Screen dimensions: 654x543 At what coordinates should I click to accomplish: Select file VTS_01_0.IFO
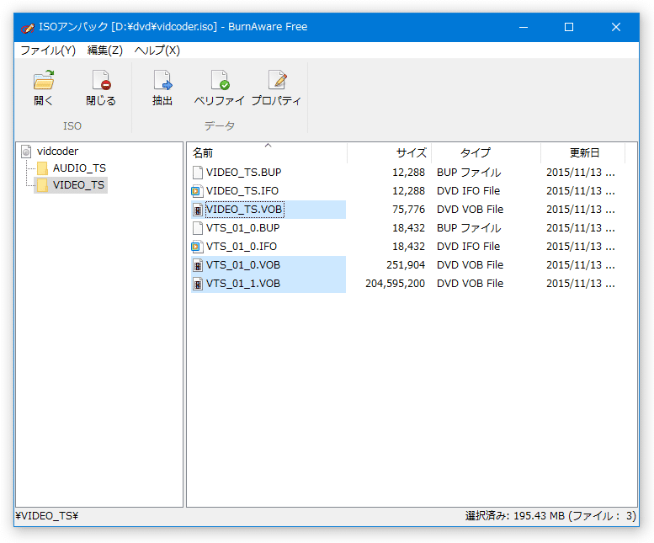(241, 247)
